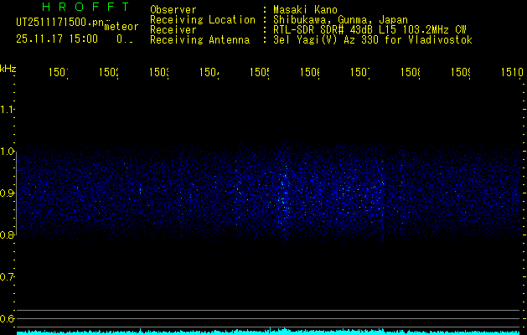
Task: Click the 0.6 kHz frequency tick
Action: point(8,319)
